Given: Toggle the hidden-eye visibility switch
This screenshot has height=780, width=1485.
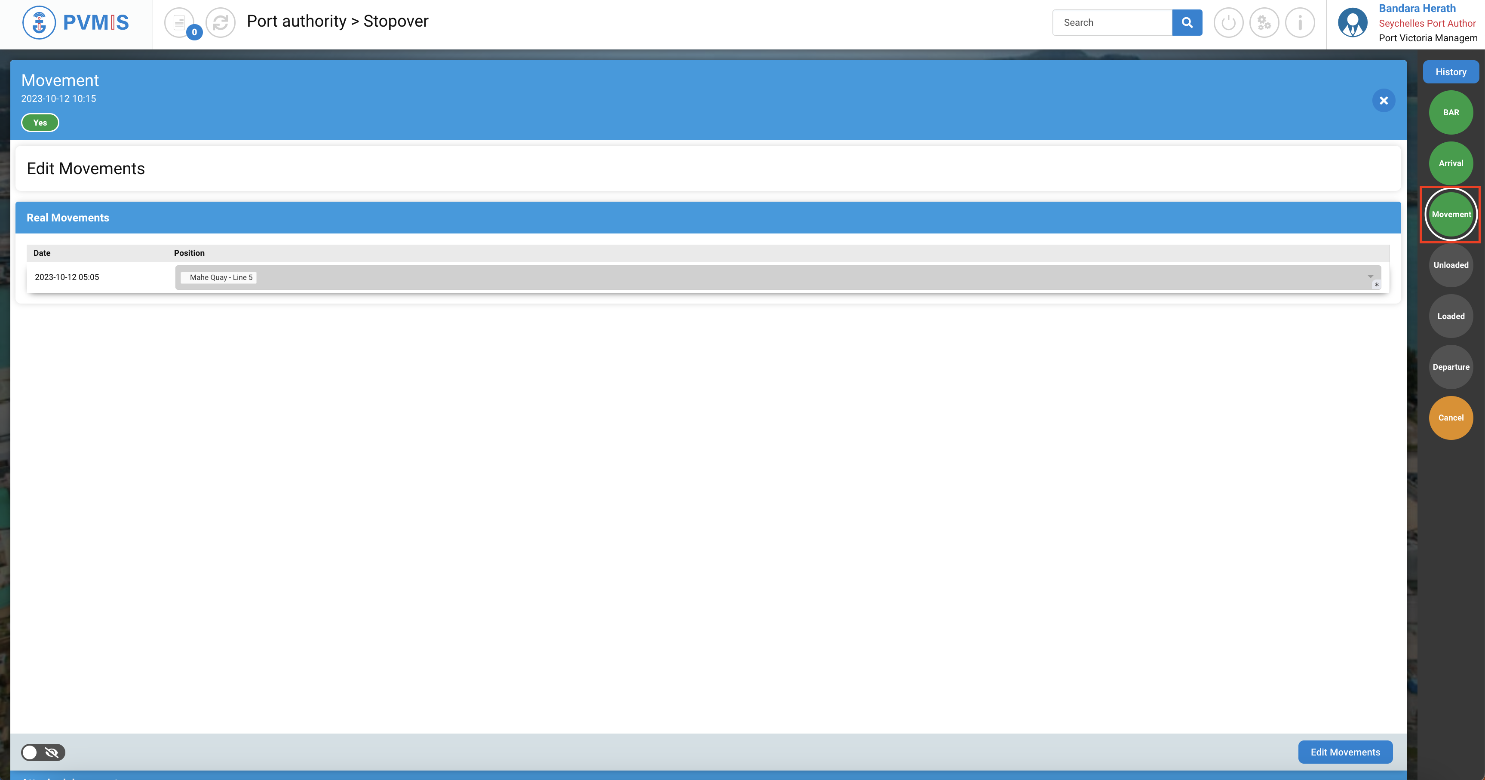Looking at the screenshot, I should coord(43,752).
